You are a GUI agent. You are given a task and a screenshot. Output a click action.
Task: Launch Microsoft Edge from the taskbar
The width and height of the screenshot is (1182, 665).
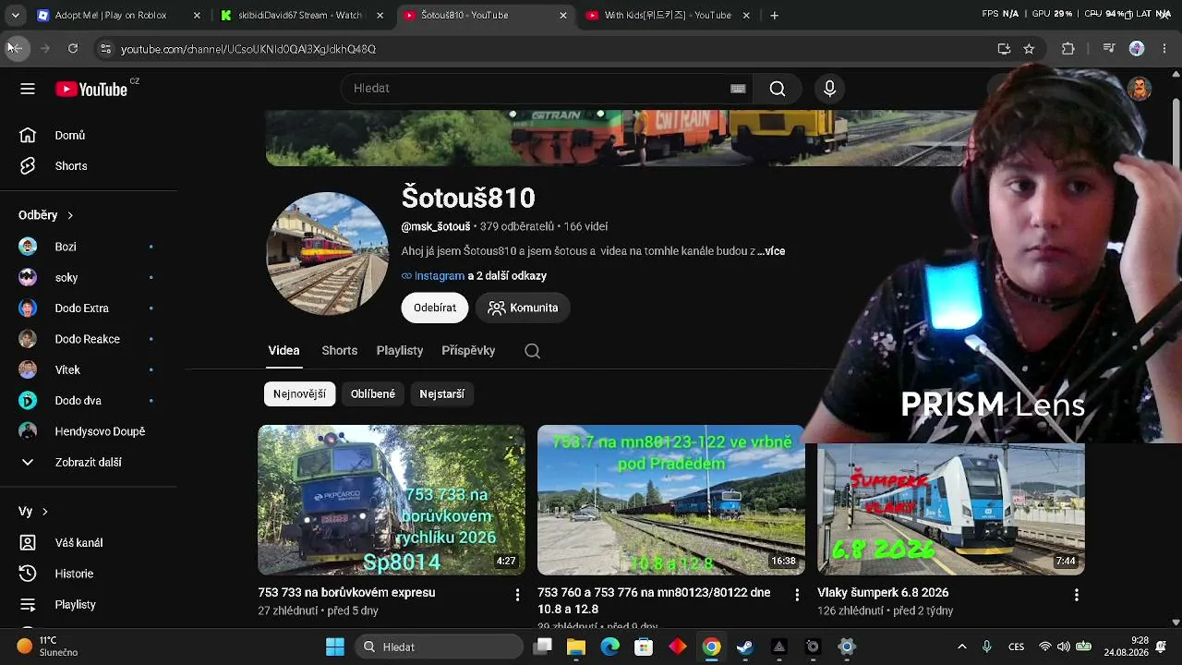[609, 647]
